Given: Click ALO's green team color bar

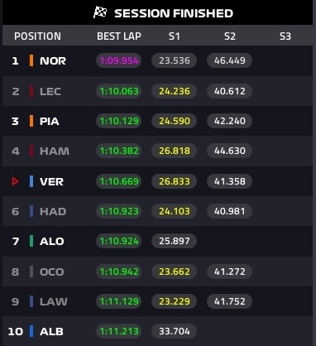Looking at the screenshot, I should tap(31, 241).
